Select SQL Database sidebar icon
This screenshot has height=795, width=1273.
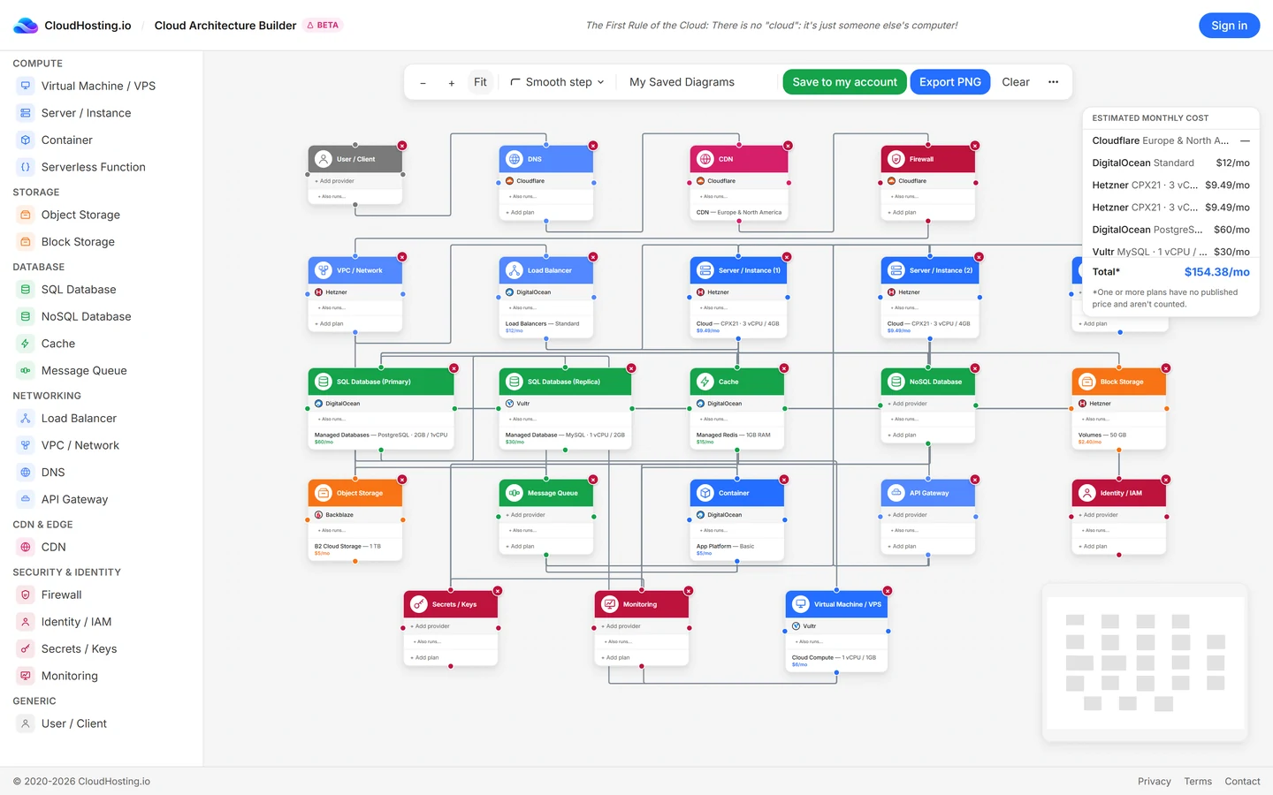click(26, 290)
